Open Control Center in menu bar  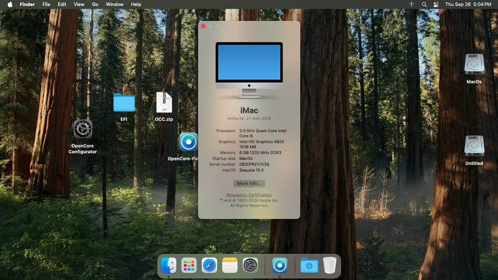(436, 4)
